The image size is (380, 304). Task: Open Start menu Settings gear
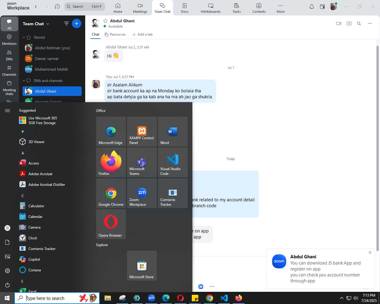pos(7,271)
